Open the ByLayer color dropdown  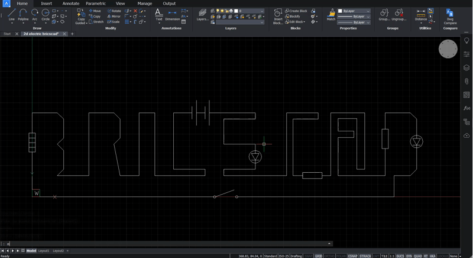point(354,11)
